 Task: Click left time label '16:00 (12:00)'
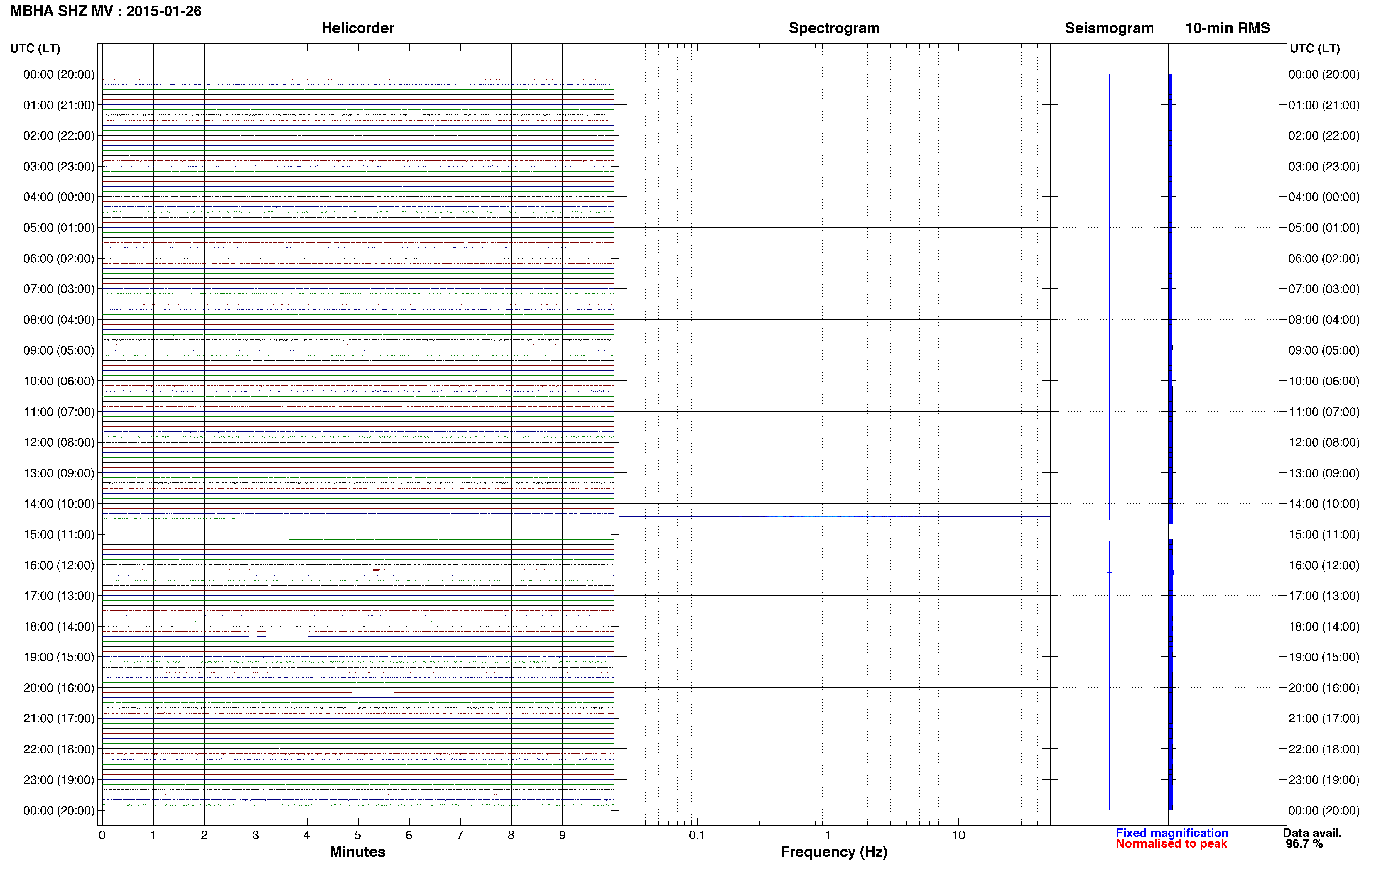[59, 565]
